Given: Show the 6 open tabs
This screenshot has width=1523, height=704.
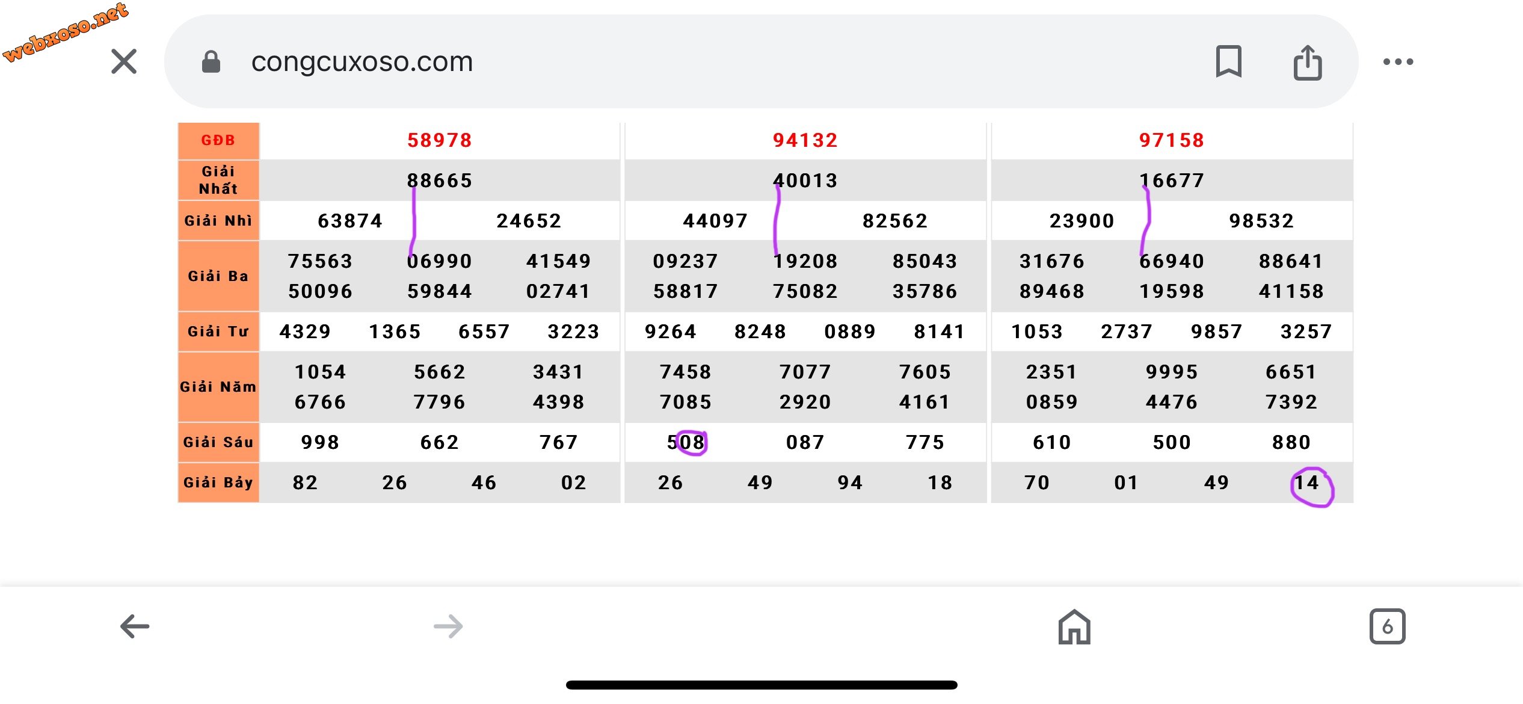Looking at the screenshot, I should (x=1387, y=626).
